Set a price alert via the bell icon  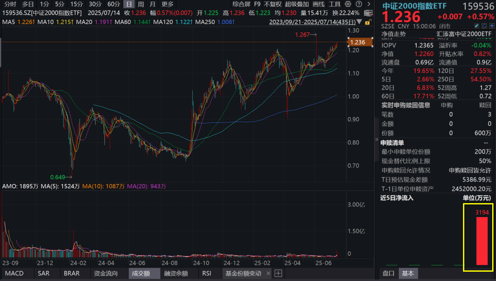pyautogui.click(x=485, y=25)
